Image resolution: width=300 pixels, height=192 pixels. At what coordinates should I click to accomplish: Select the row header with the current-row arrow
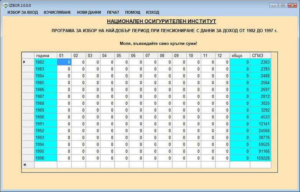28,62
